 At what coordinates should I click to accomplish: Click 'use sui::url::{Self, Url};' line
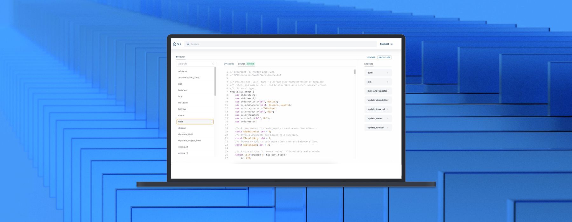click(x=253, y=118)
